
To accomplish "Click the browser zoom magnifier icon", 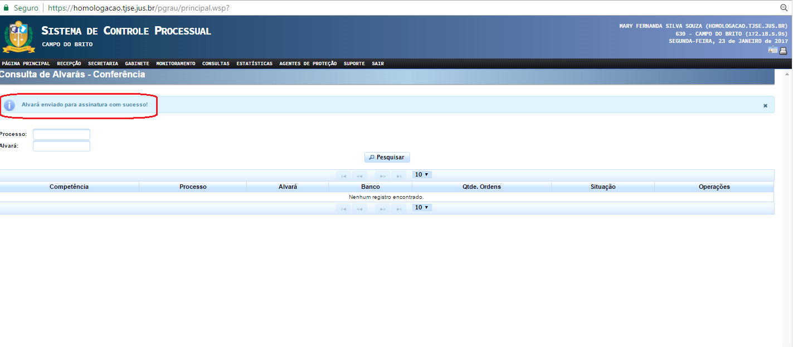I will click(x=784, y=8).
